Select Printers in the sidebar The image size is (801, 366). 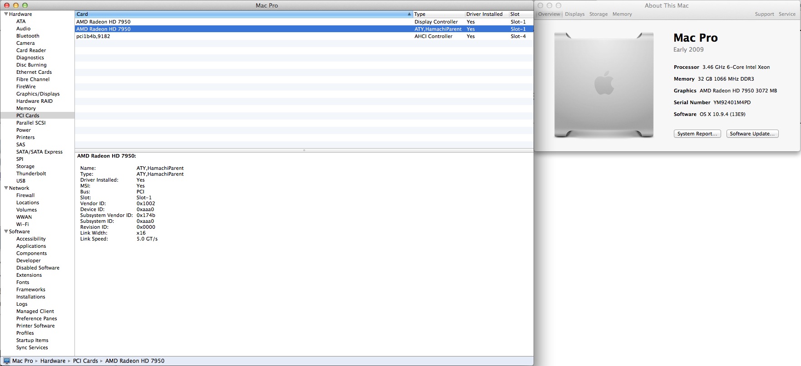coord(25,137)
